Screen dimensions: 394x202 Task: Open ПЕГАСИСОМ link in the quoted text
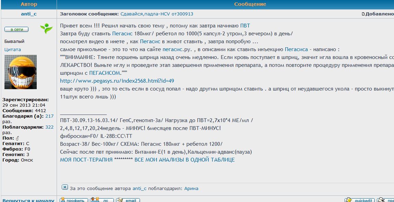[x=105, y=73]
